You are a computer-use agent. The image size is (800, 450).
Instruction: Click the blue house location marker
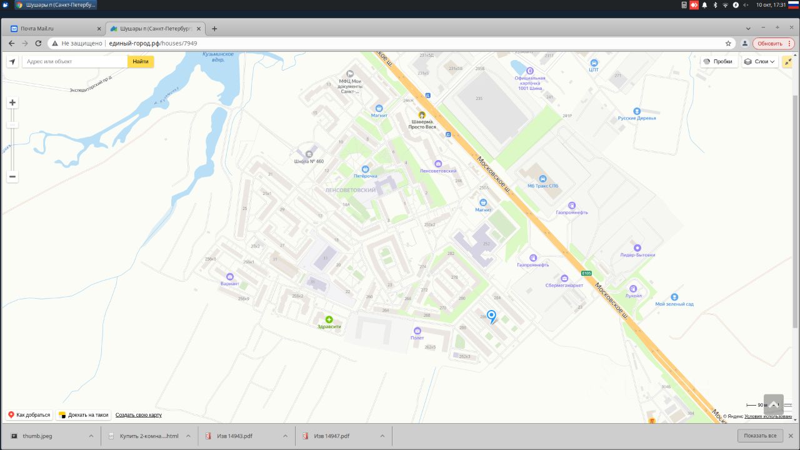[x=491, y=317]
